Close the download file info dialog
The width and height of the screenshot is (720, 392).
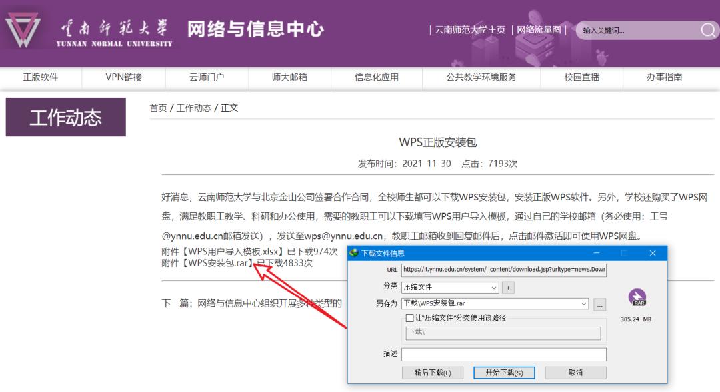[x=653, y=253]
